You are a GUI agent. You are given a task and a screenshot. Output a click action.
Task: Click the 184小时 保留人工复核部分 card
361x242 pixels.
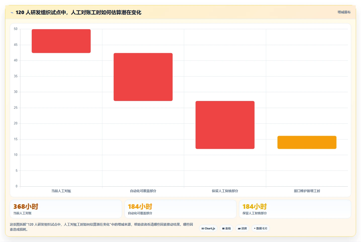[295, 209]
